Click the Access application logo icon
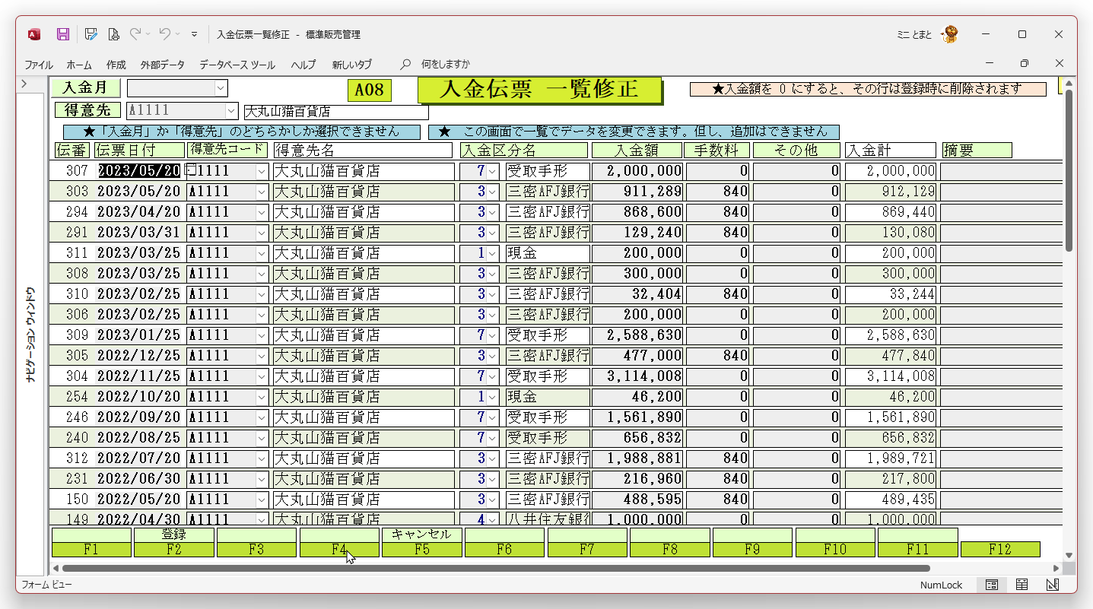The width and height of the screenshot is (1093, 609). pyautogui.click(x=34, y=34)
